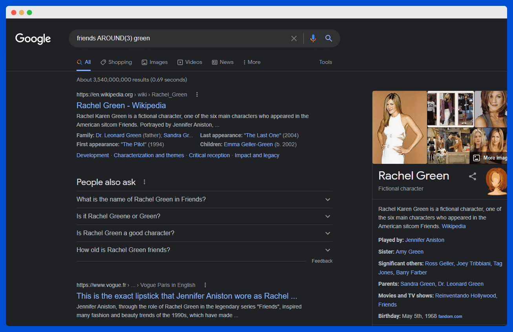
Task: Switch to News tab
Action: coord(223,62)
